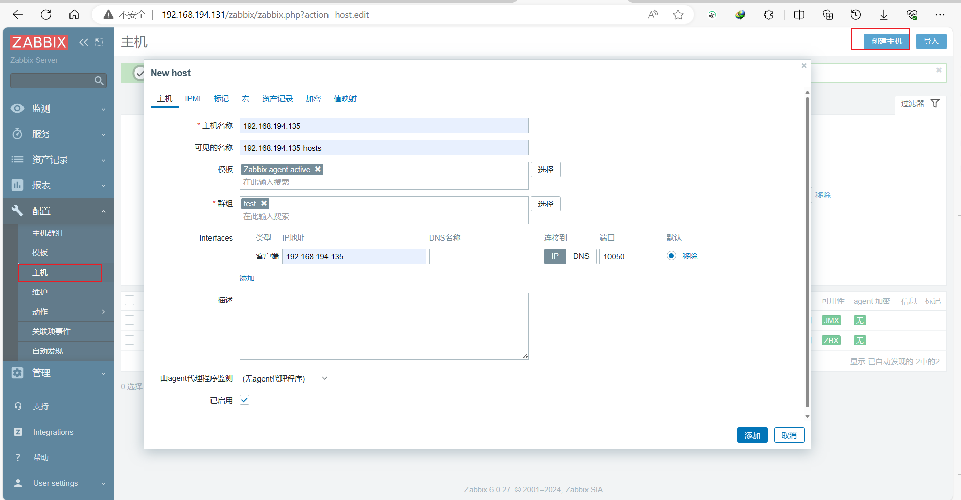This screenshot has height=500, width=961.
Task: Click the filter funnel icon
Action: click(935, 103)
